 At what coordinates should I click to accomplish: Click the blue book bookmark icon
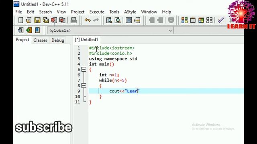37,30
